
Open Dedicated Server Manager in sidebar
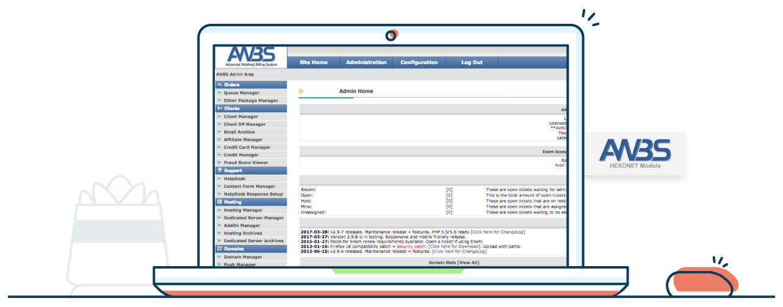point(253,217)
